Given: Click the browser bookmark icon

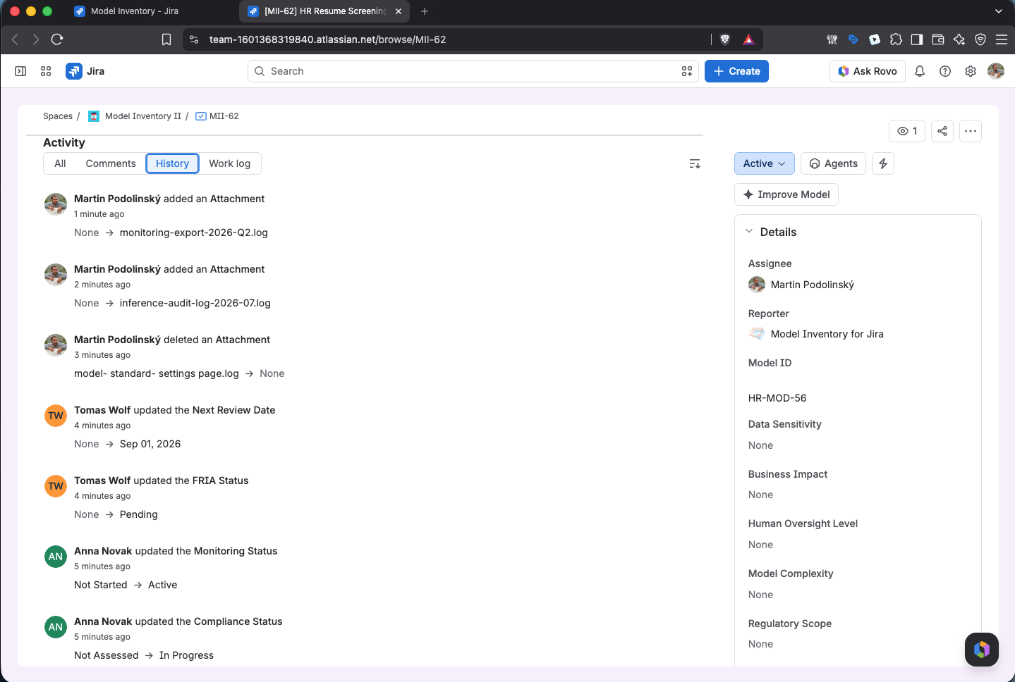Looking at the screenshot, I should coord(166,39).
